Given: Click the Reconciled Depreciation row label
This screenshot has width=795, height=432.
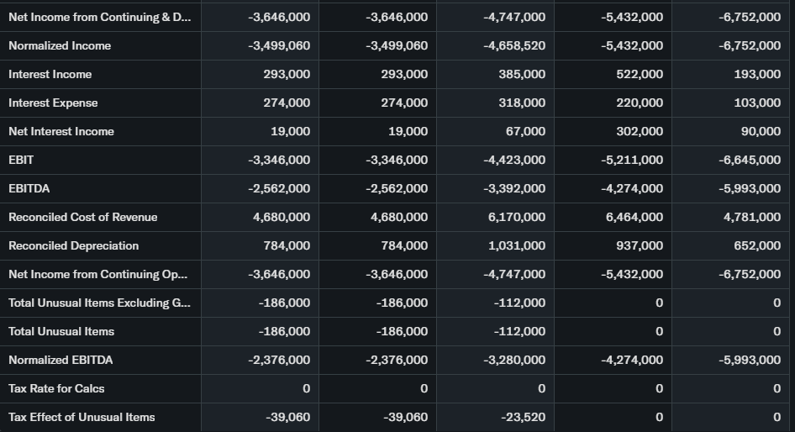Looking at the screenshot, I should pos(74,245).
